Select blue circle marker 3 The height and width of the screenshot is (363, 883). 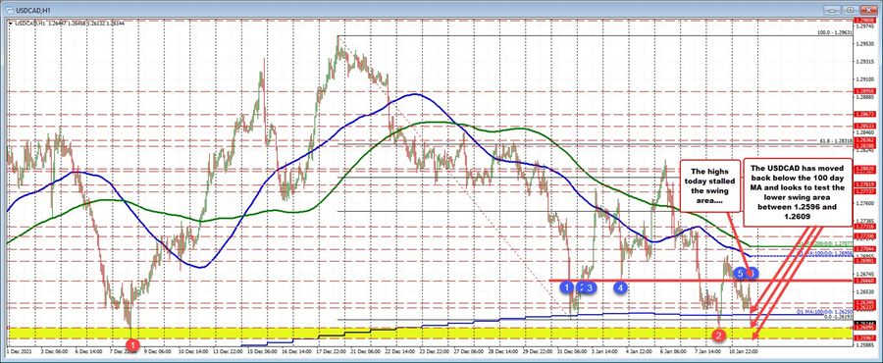590,287
